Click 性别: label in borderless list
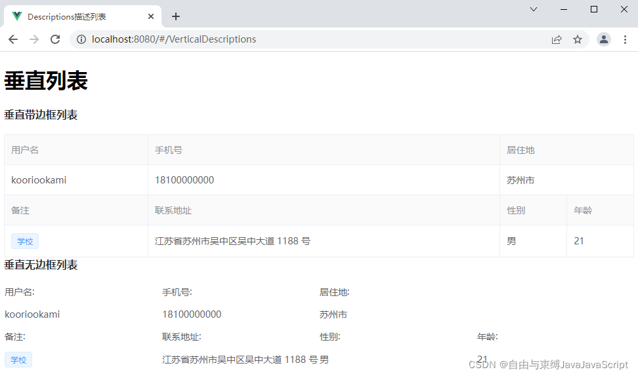This screenshot has width=638, height=376. [330, 337]
